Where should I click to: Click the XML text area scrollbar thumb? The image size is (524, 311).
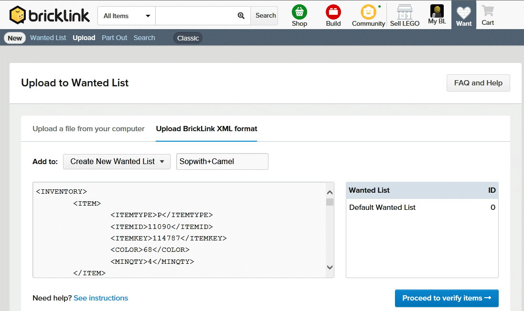pos(330,202)
